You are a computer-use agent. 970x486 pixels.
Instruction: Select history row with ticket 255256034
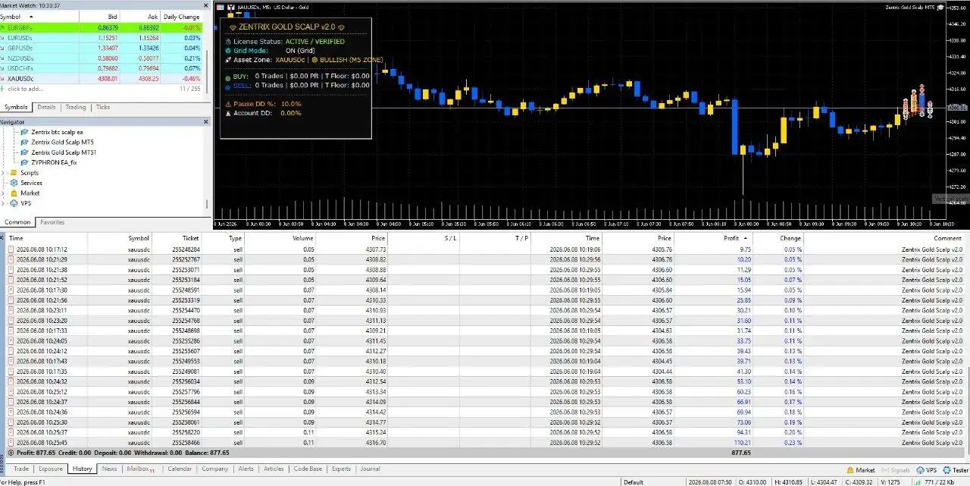pos(485,381)
